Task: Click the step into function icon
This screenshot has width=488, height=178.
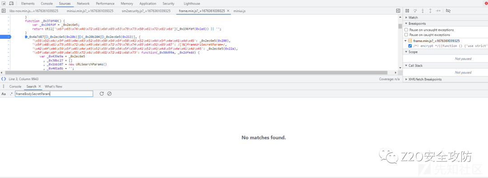Action: point(422,11)
